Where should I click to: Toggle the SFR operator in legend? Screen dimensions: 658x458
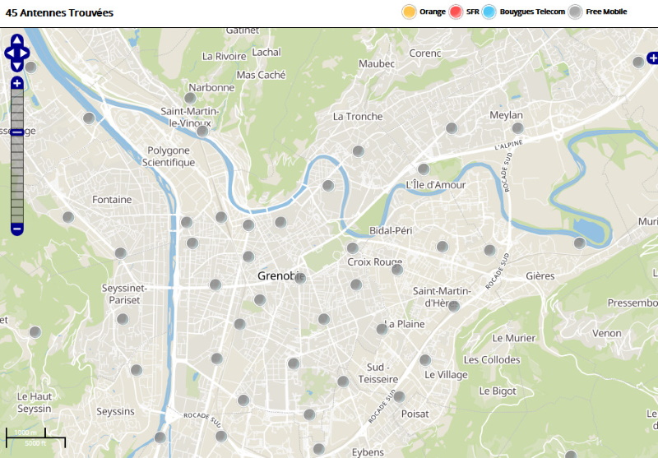coord(456,12)
